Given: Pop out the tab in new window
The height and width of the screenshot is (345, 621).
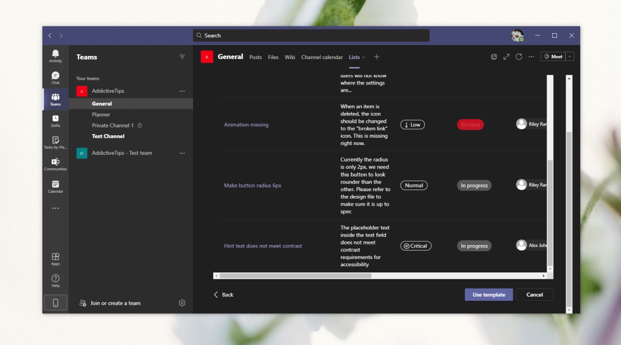Looking at the screenshot, I should (x=494, y=57).
